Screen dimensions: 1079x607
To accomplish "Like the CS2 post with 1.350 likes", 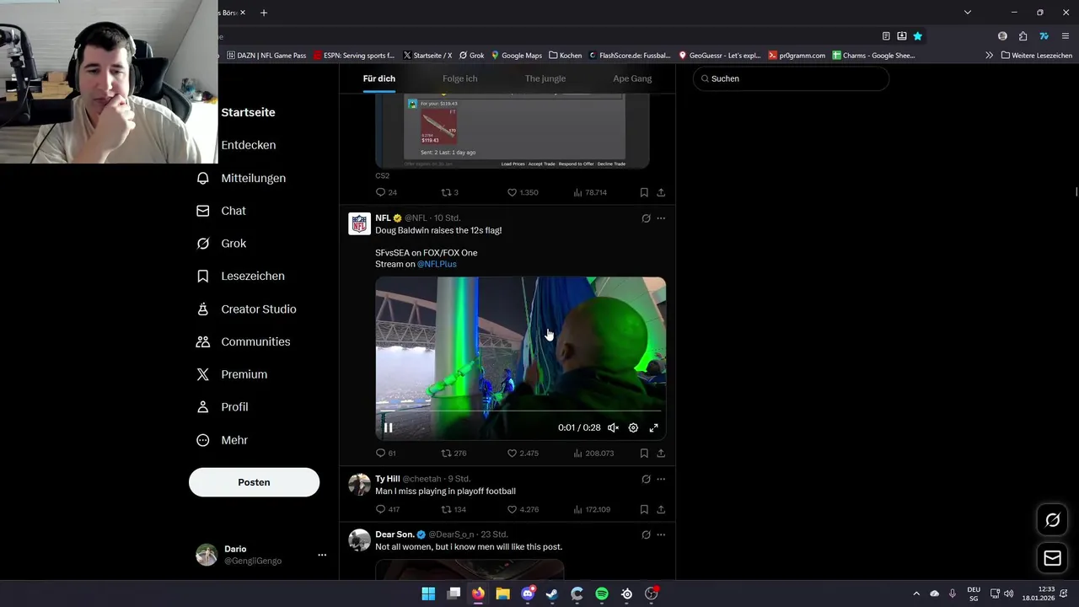I will point(522,192).
